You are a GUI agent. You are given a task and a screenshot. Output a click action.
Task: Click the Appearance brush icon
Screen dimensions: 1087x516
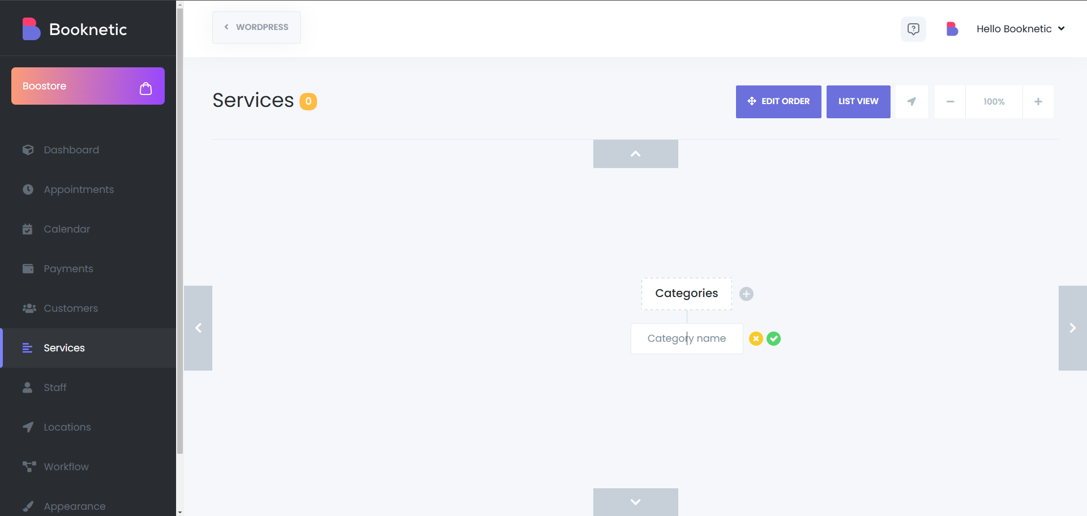coord(28,506)
